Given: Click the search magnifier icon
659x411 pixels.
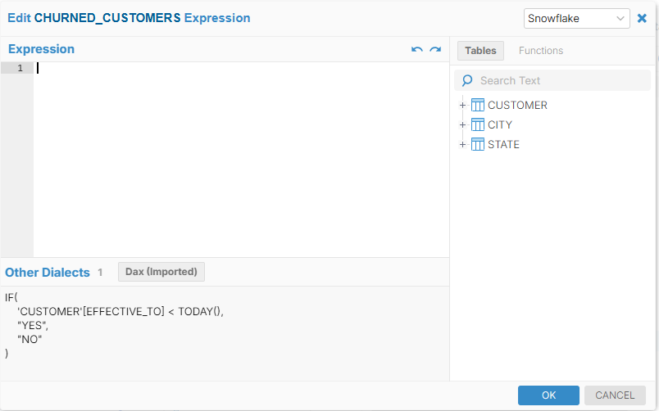Looking at the screenshot, I should (x=467, y=80).
